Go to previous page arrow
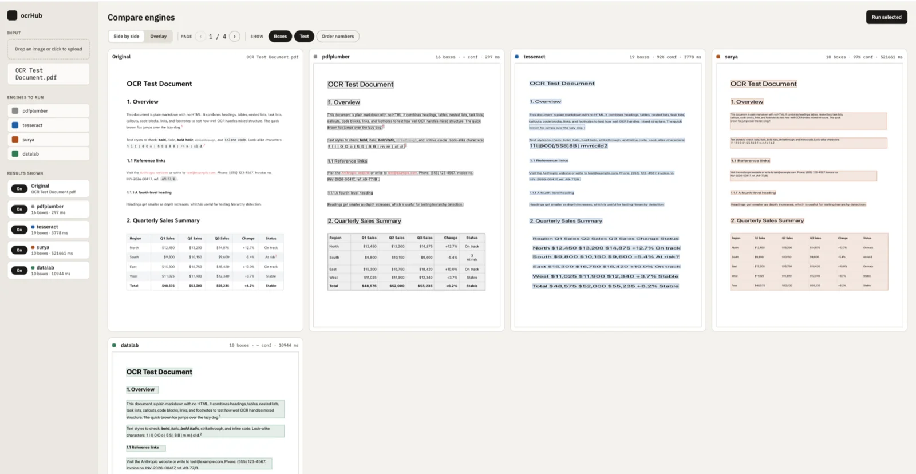 pyautogui.click(x=200, y=37)
